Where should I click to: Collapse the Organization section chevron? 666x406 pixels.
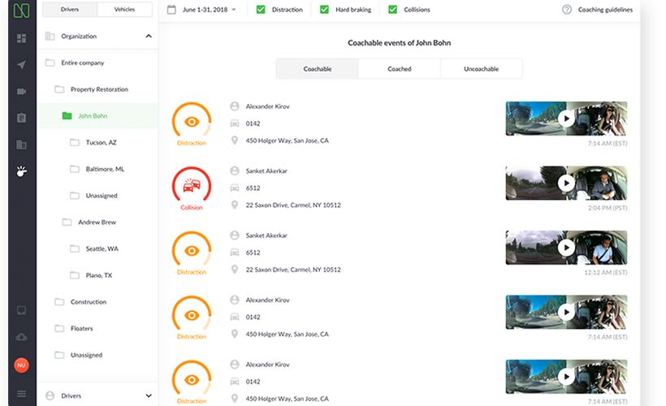[x=149, y=36]
